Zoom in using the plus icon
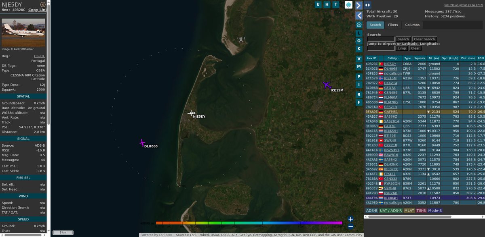485x237 pixels. coord(350,219)
